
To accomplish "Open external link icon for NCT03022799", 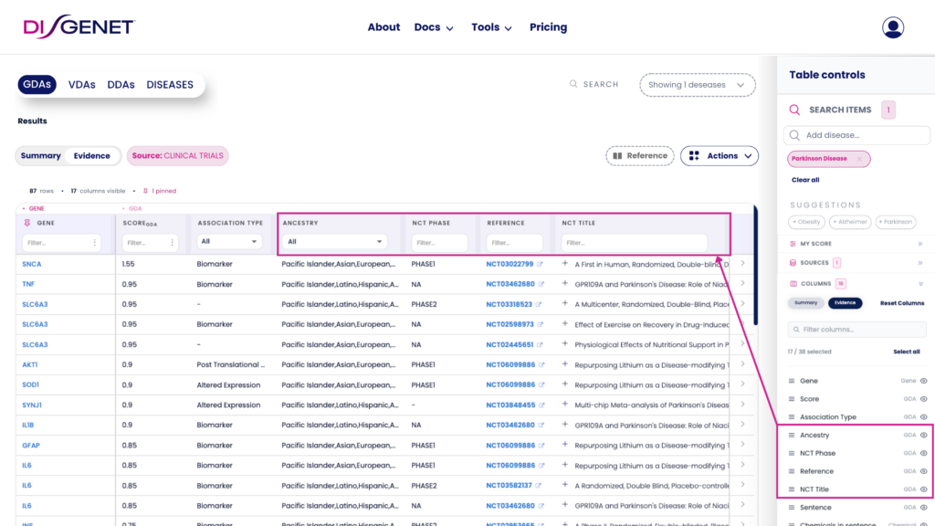I will point(541,264).
